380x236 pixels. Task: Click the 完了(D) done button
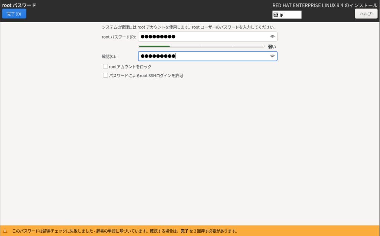click(x=14, y=14)
